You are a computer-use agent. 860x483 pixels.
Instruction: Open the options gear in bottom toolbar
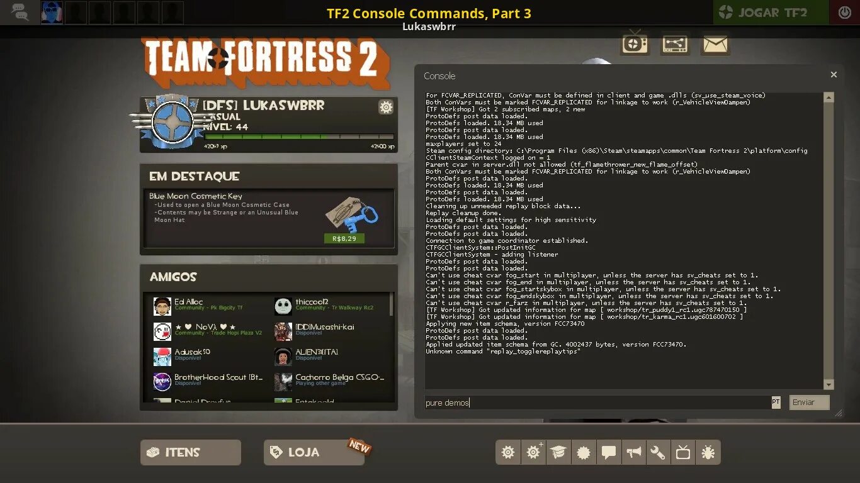[508, 452]
